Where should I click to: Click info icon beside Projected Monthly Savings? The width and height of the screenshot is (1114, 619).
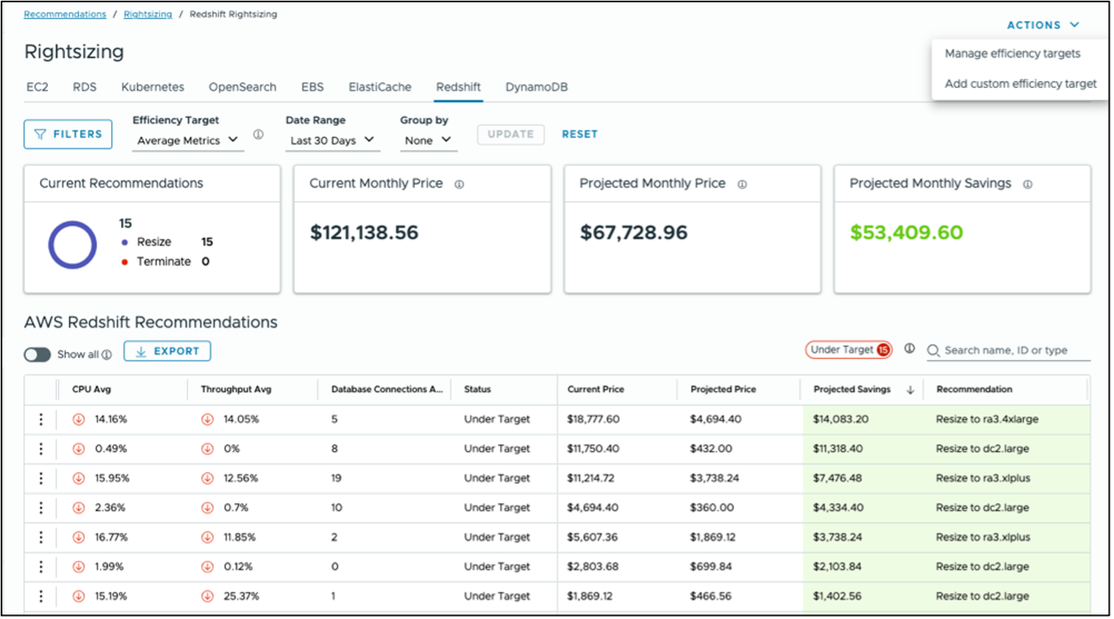[1028, 185]
